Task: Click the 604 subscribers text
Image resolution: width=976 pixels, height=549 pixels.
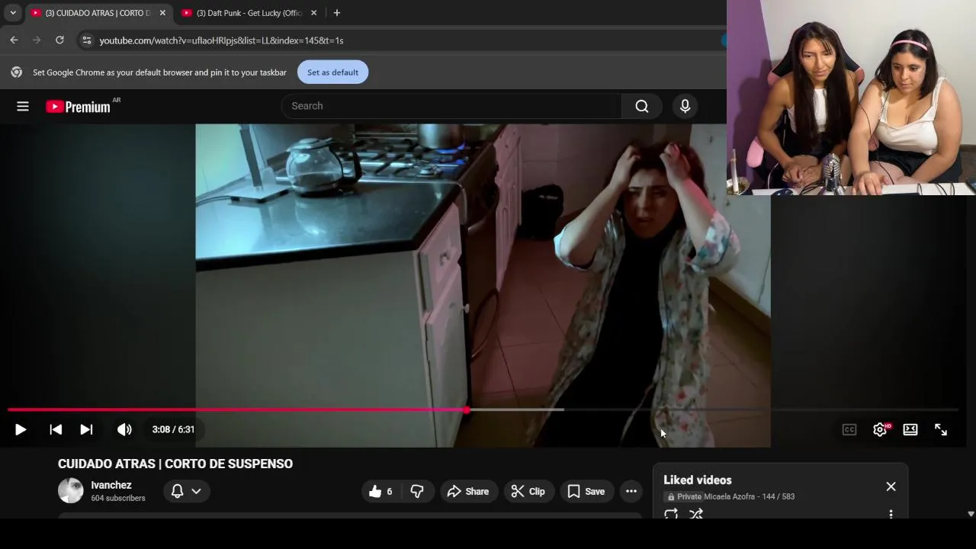Action: pyautogui.click(x=118, y=499)
